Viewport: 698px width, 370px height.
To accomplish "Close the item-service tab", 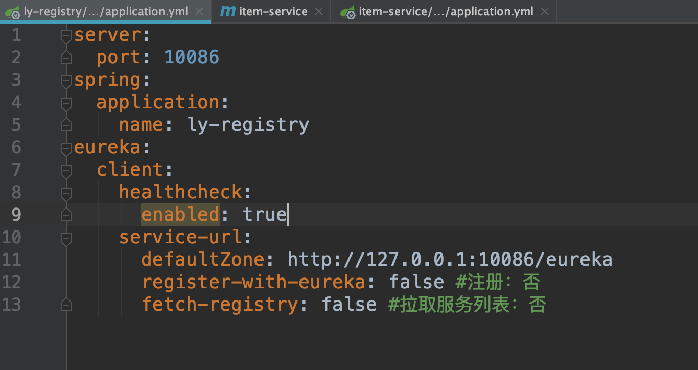I will [x=319, y=11].
